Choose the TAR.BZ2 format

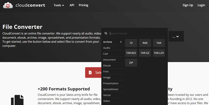click(131, 53)
